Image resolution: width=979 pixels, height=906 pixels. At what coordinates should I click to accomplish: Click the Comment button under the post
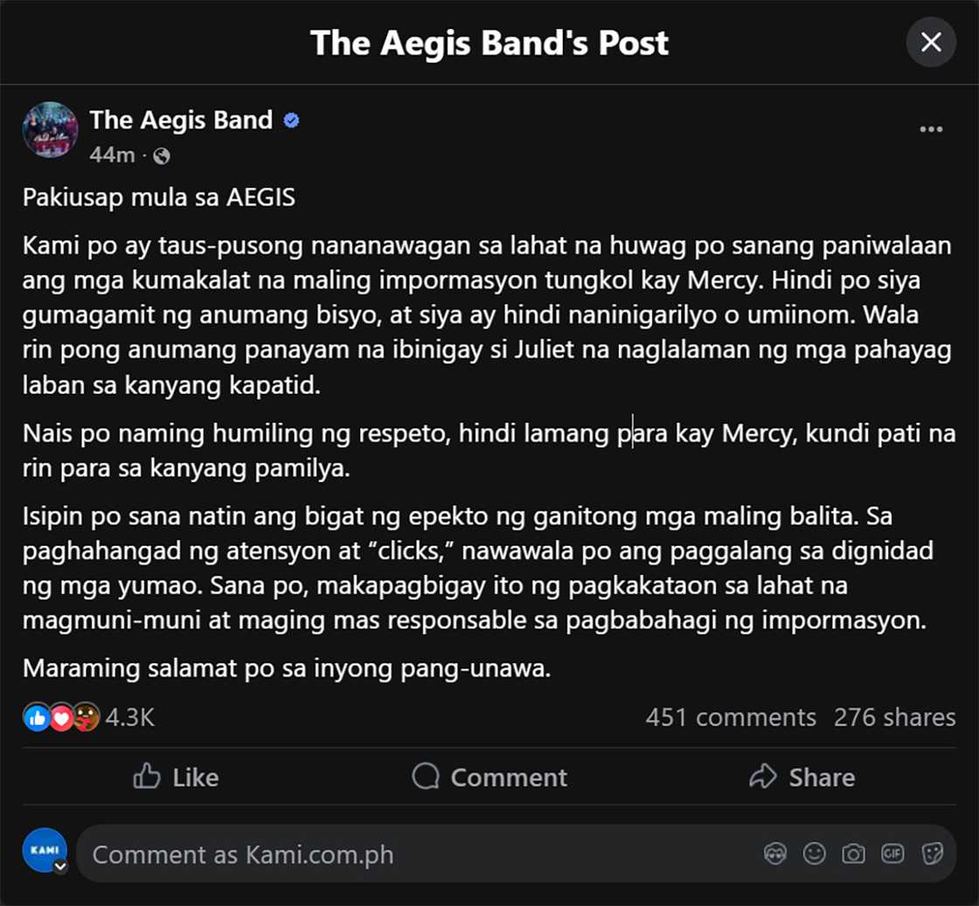click(x=489, y=777)
